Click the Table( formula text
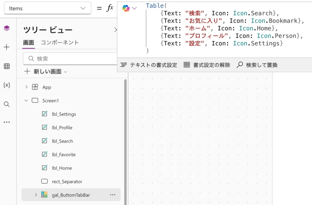Viewport: 312px width, 205px height. 156,5
